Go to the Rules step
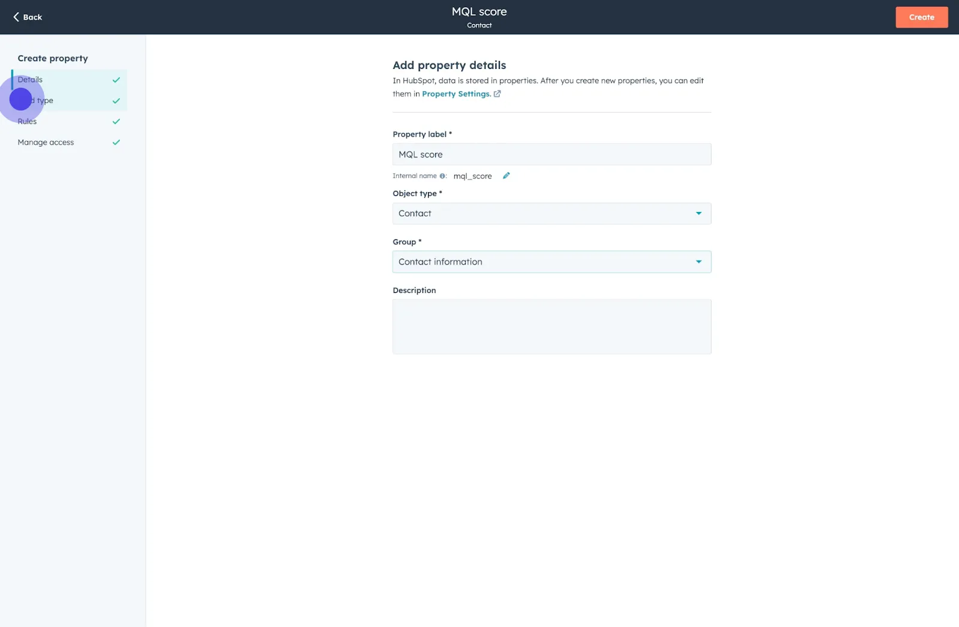Screen dimensions: 959x627 [x=69, y=122]
